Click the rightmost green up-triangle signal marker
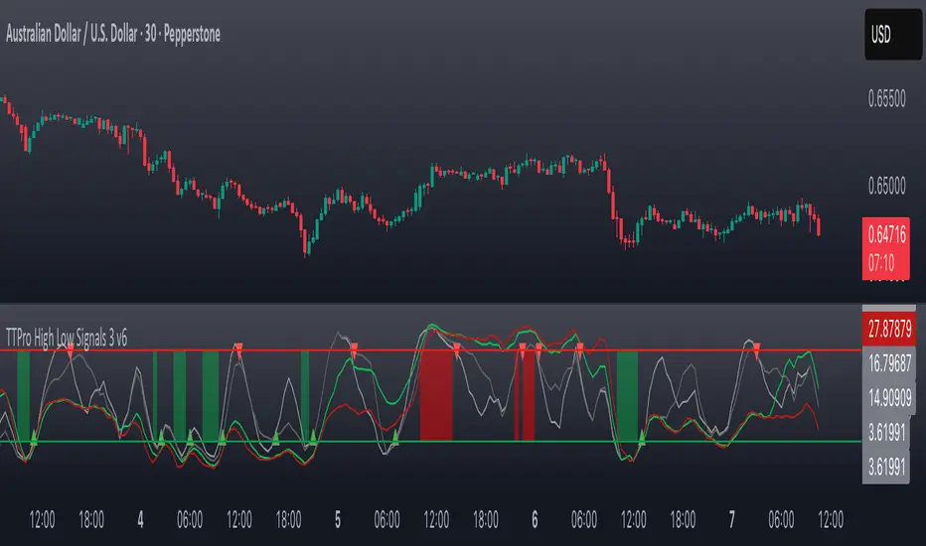 (x=641, y=437)
